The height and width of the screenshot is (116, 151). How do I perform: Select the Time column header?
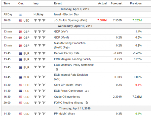tap(7, 3)
